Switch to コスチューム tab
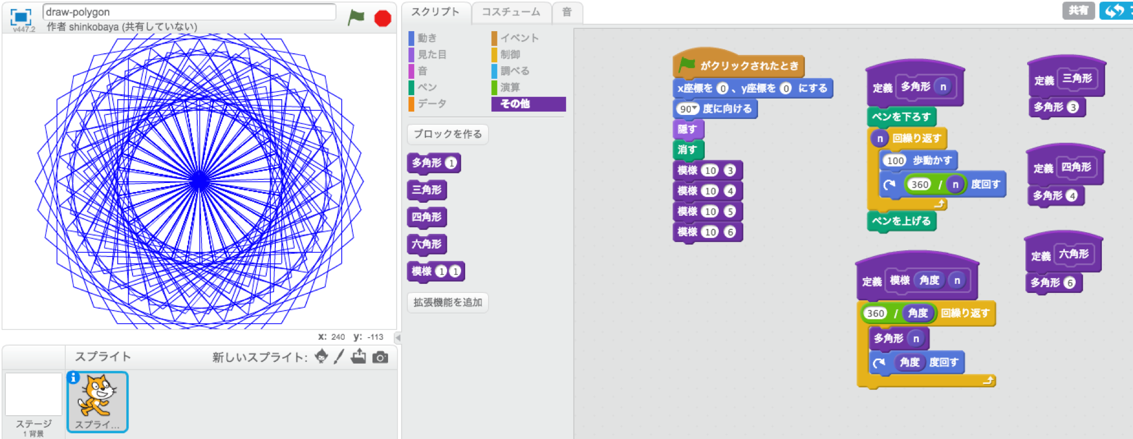 pos(511,12)
